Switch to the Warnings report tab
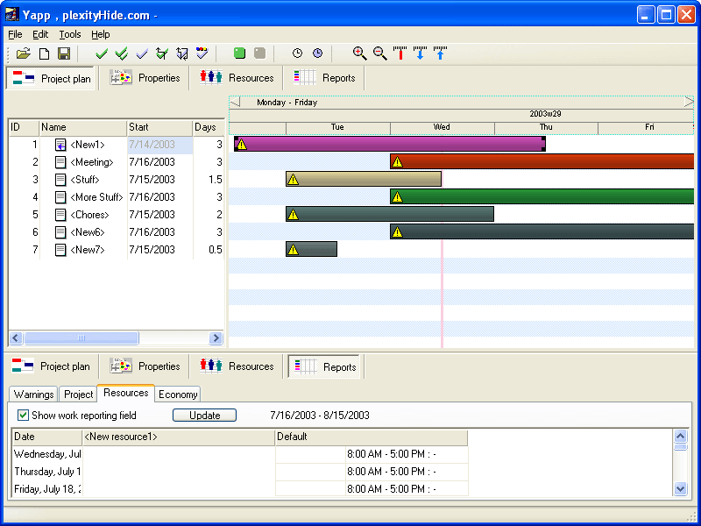This screenshot has height=526, width=701. point(33,394)
